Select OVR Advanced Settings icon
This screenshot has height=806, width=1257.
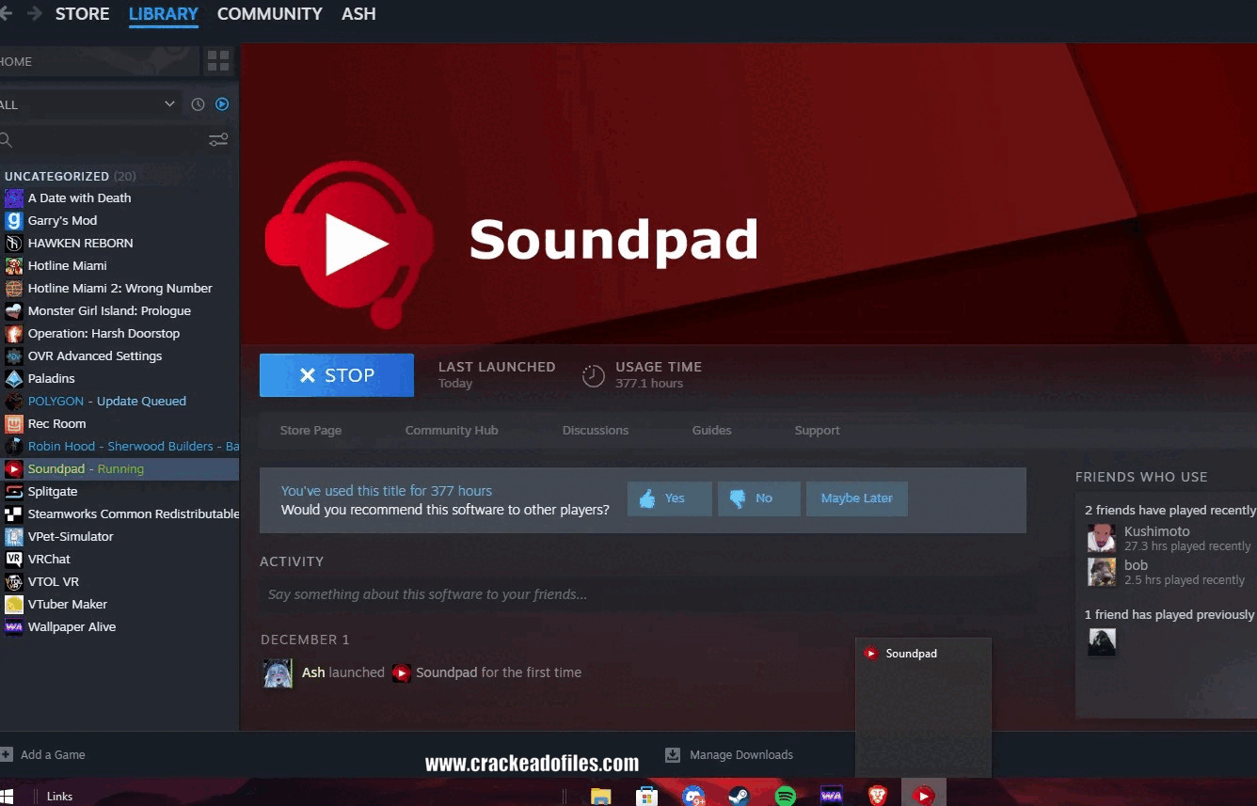[x=13, y=356]
